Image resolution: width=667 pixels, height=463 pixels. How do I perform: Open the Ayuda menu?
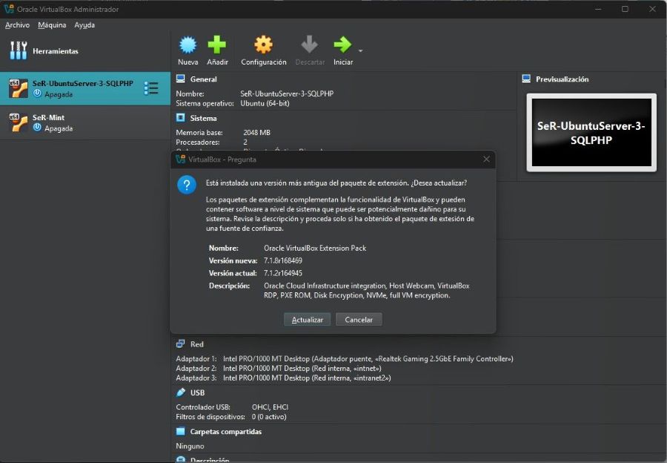(84, 25)
